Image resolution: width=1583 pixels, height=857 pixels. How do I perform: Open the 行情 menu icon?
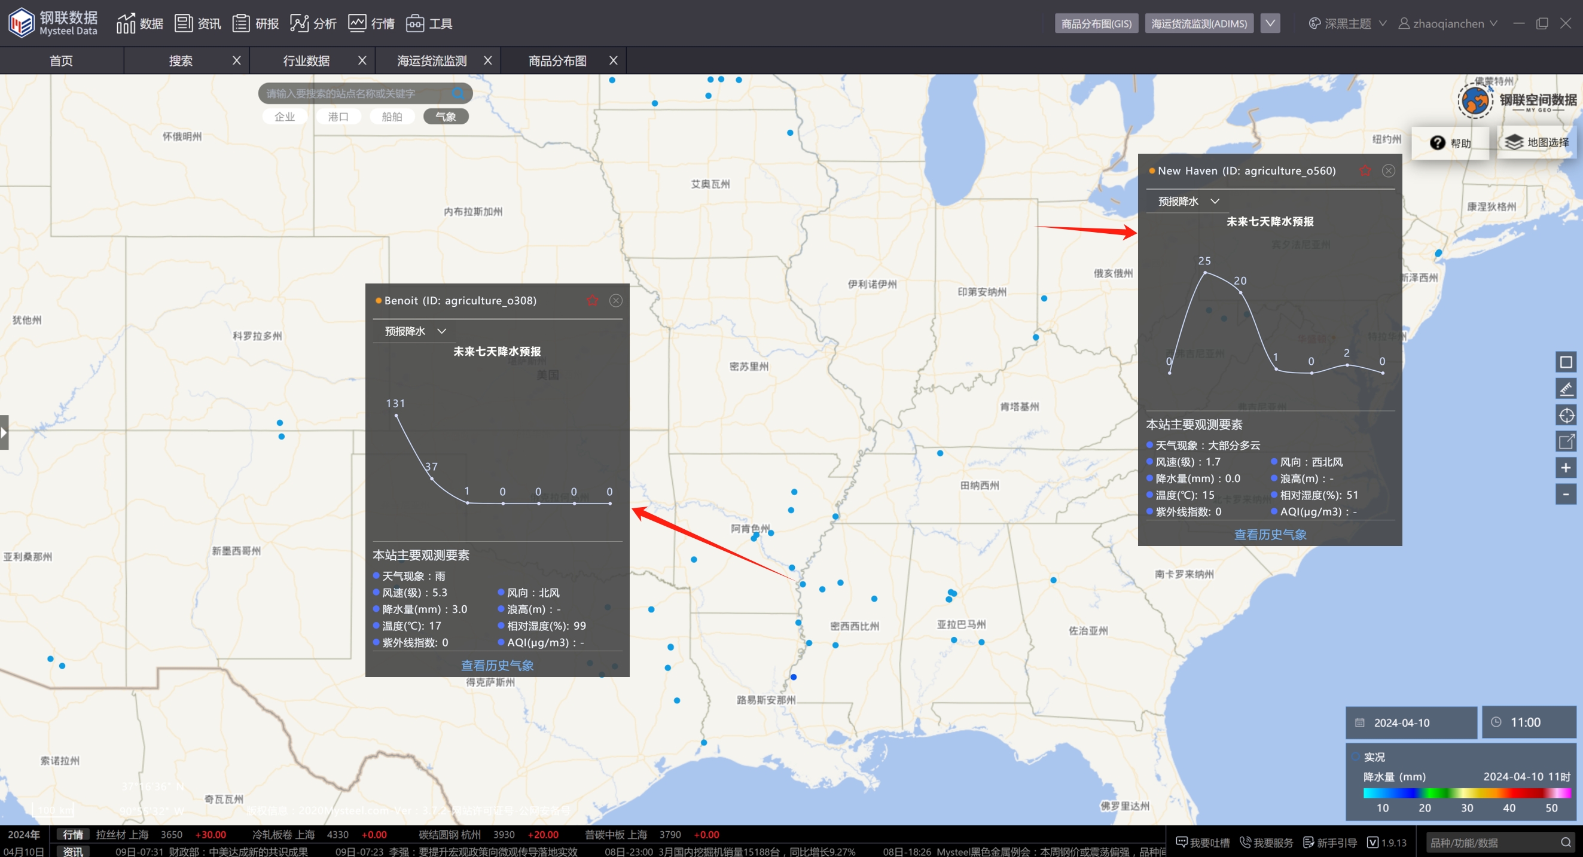click(x=357, y=23)
